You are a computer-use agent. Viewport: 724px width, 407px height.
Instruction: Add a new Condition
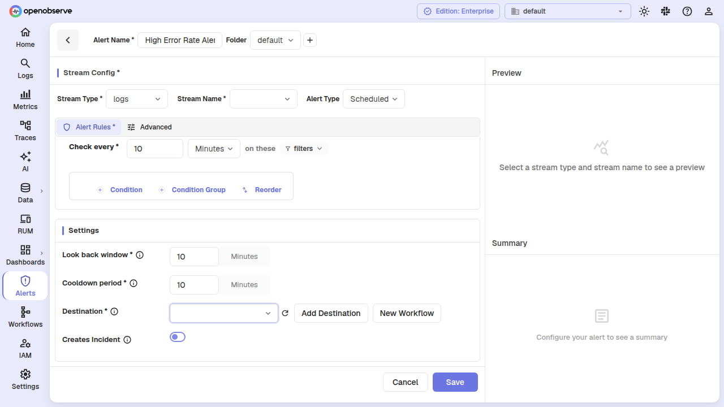click(119, 190)
